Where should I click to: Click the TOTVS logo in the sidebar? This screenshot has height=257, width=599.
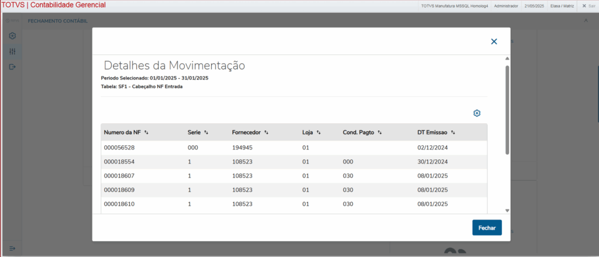pos(12,20)
